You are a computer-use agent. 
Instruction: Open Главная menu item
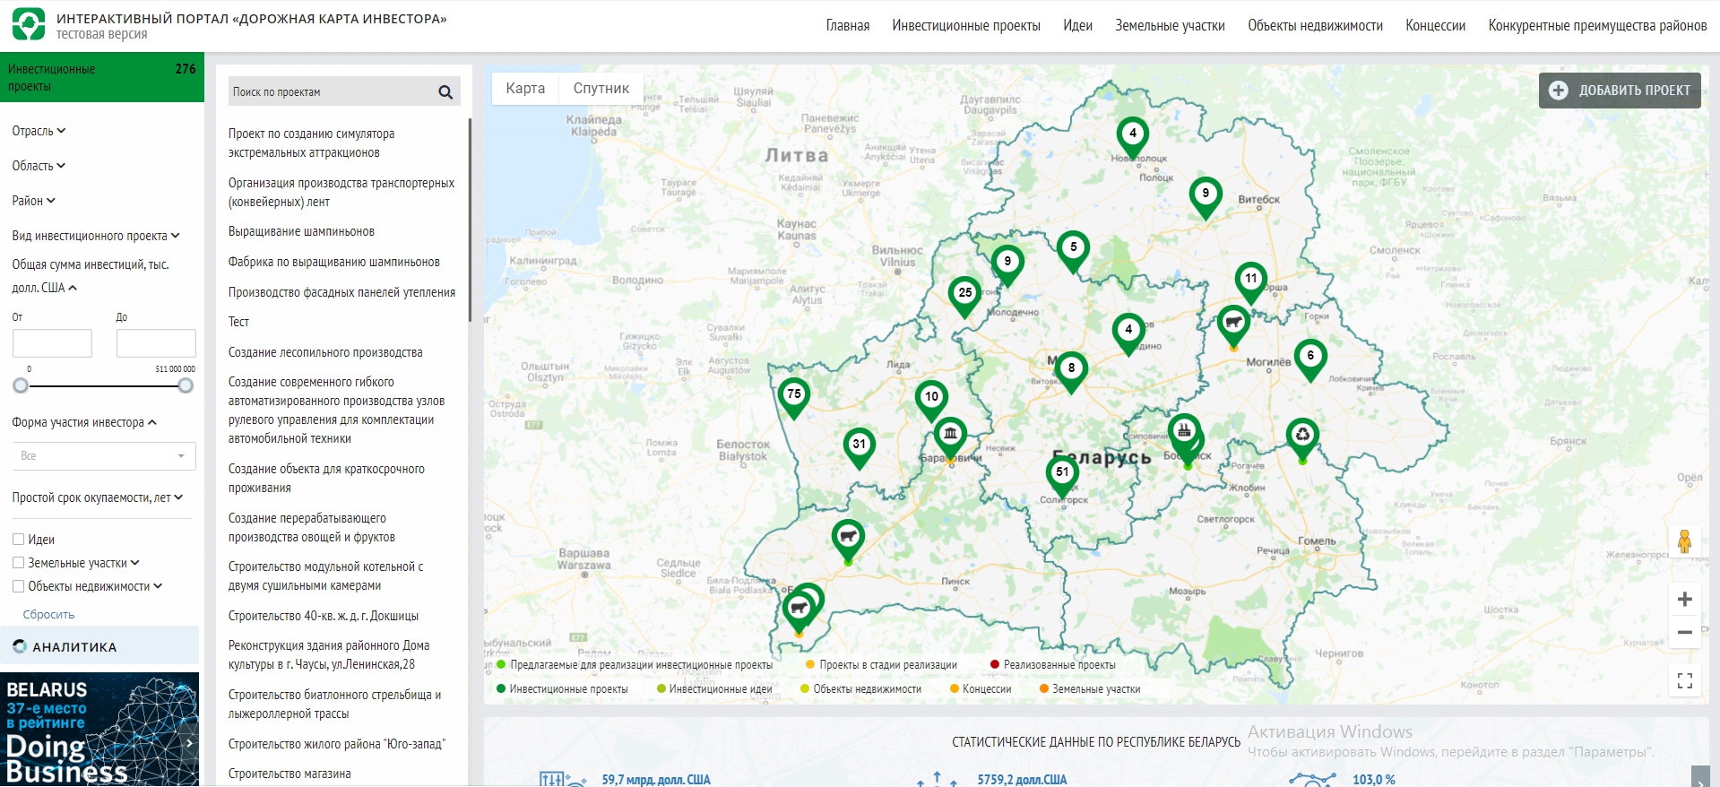(848, 25)
